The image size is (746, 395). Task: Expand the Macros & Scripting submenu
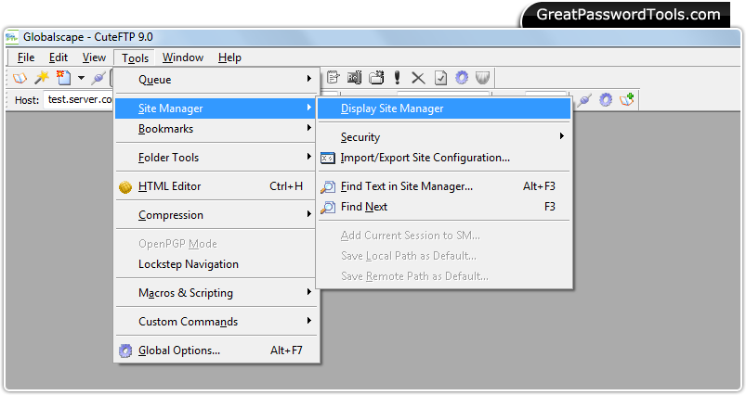[216, 292]
